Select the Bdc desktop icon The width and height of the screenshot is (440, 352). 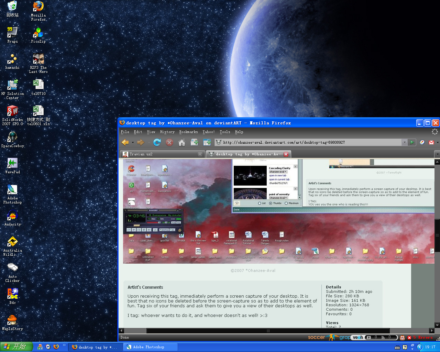pos(12,296)
